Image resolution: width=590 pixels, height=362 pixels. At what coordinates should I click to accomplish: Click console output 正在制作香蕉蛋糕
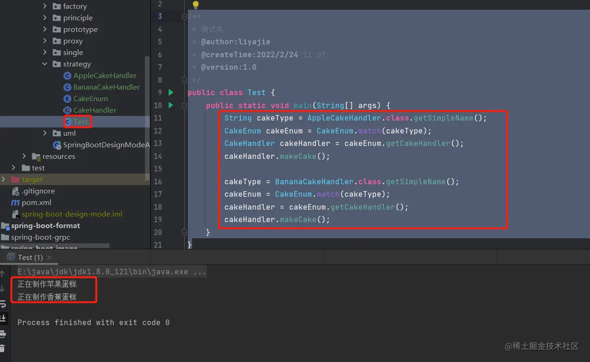[47, 297]
